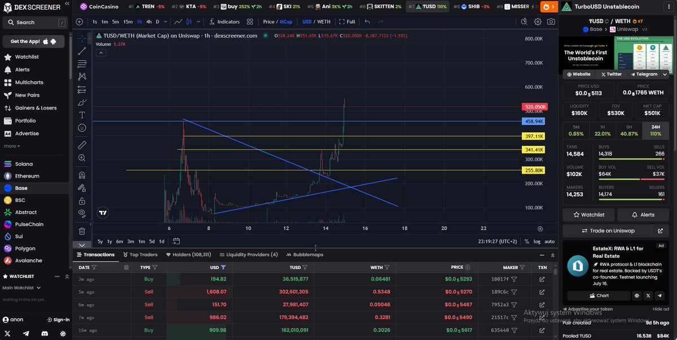677x340 pixels.
Task: Open the Fibonacci retracement tools
Action: [x=82, y=64]
